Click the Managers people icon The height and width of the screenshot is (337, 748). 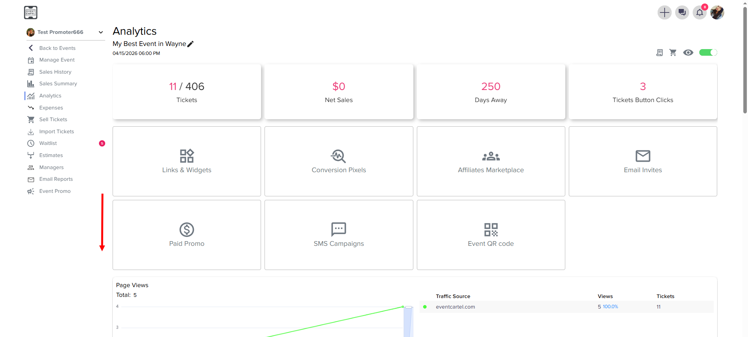pyautogui.click(x=31, y=168)
